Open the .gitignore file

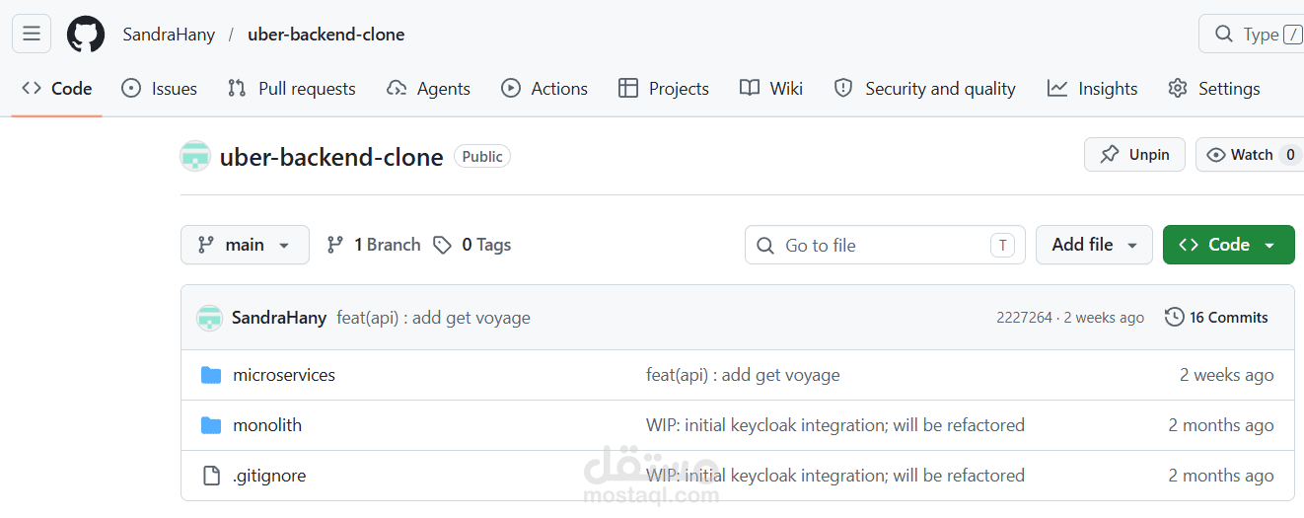point(269,476)
